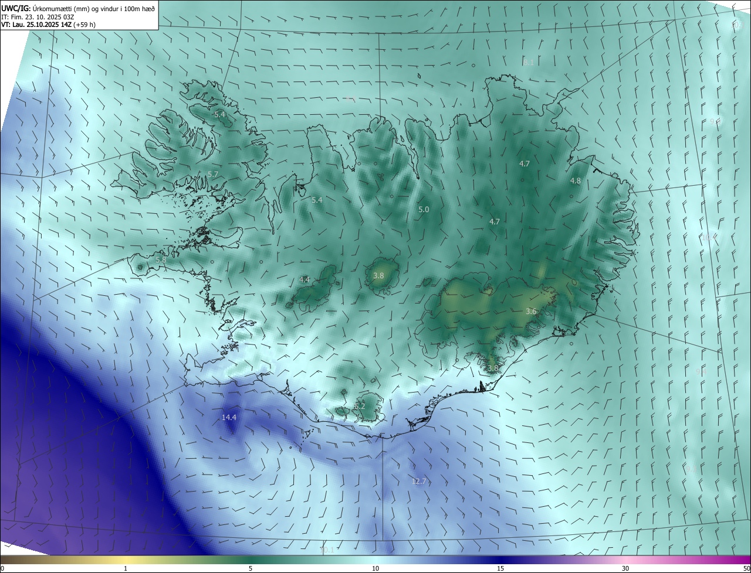Viewport: 751px width, 573px height.
Task: Click the 4.8 value in eastern Iceland
Action: click(x=576, y=181)
